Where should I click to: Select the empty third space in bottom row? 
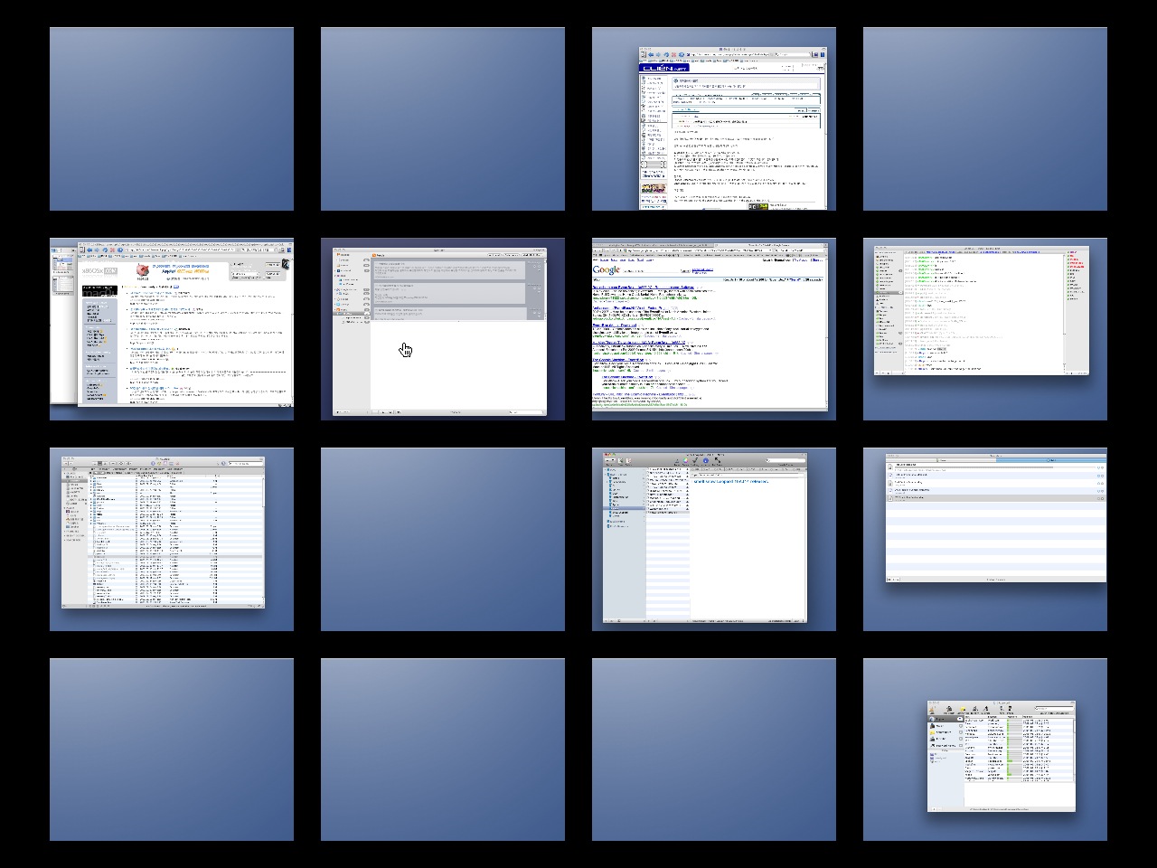pos(714,750)
